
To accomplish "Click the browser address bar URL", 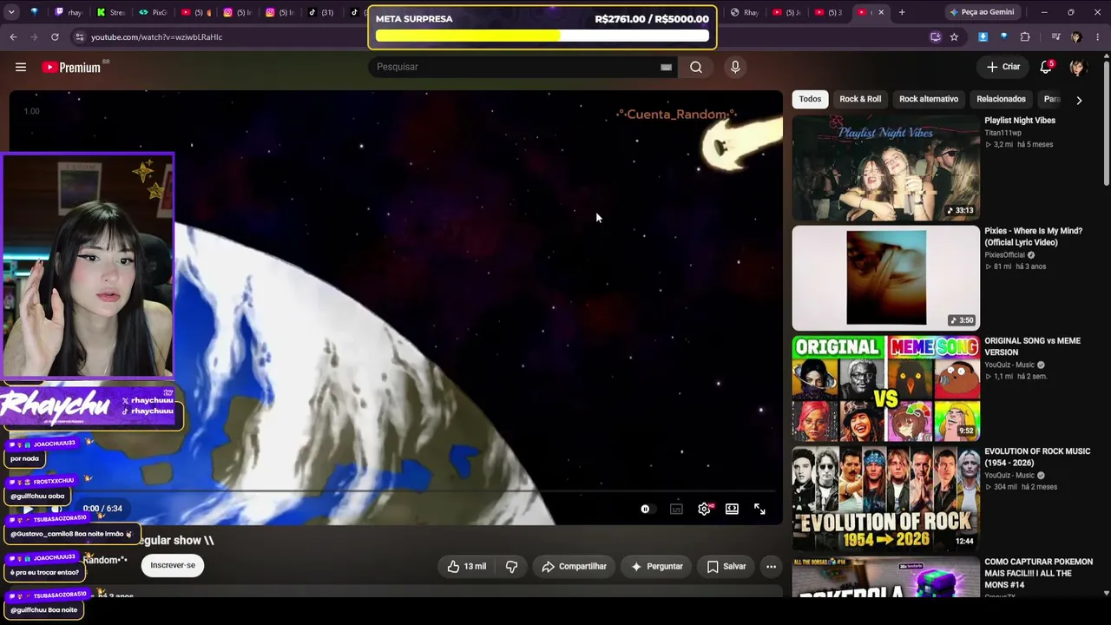I will (x=156, y=37).
